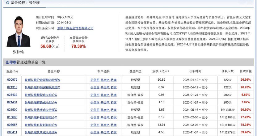Open 景顺长城沪港深精选股票A fund page
Screen dimensions: 257x136
(x=42, y=80)
